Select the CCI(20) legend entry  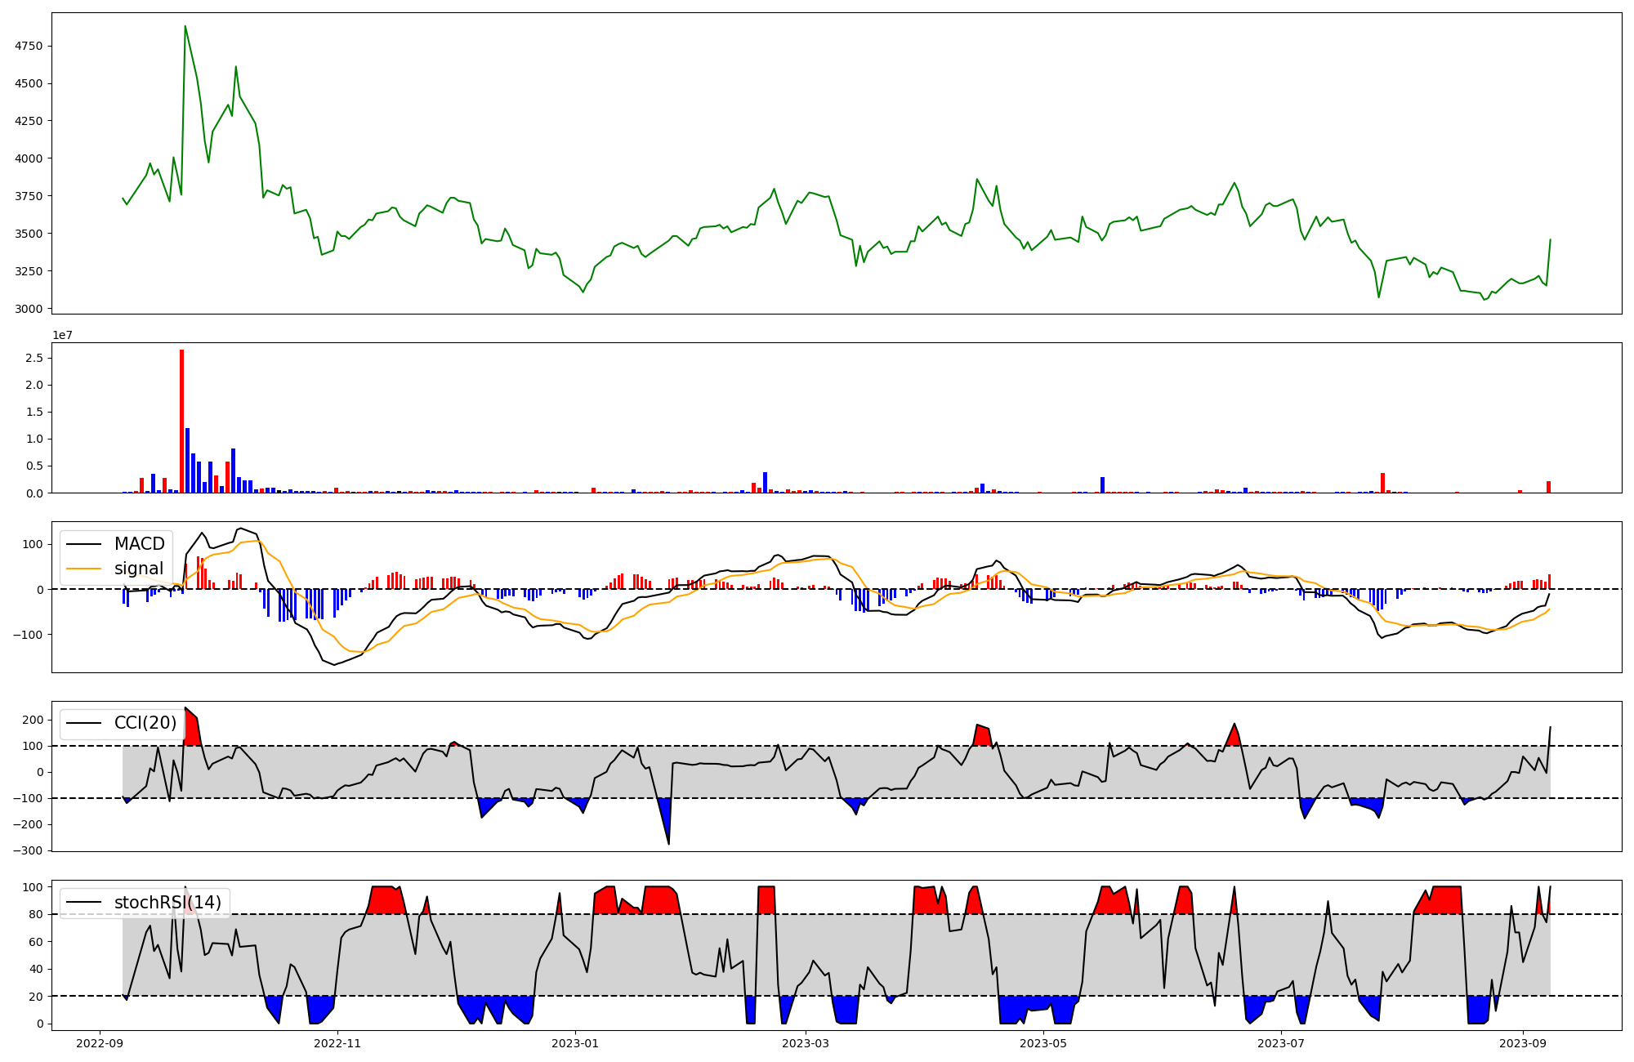pyautogui.click(x=145, y=723)
